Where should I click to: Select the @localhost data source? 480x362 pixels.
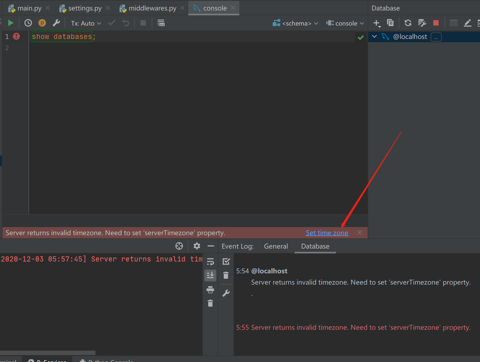(410, 37)
